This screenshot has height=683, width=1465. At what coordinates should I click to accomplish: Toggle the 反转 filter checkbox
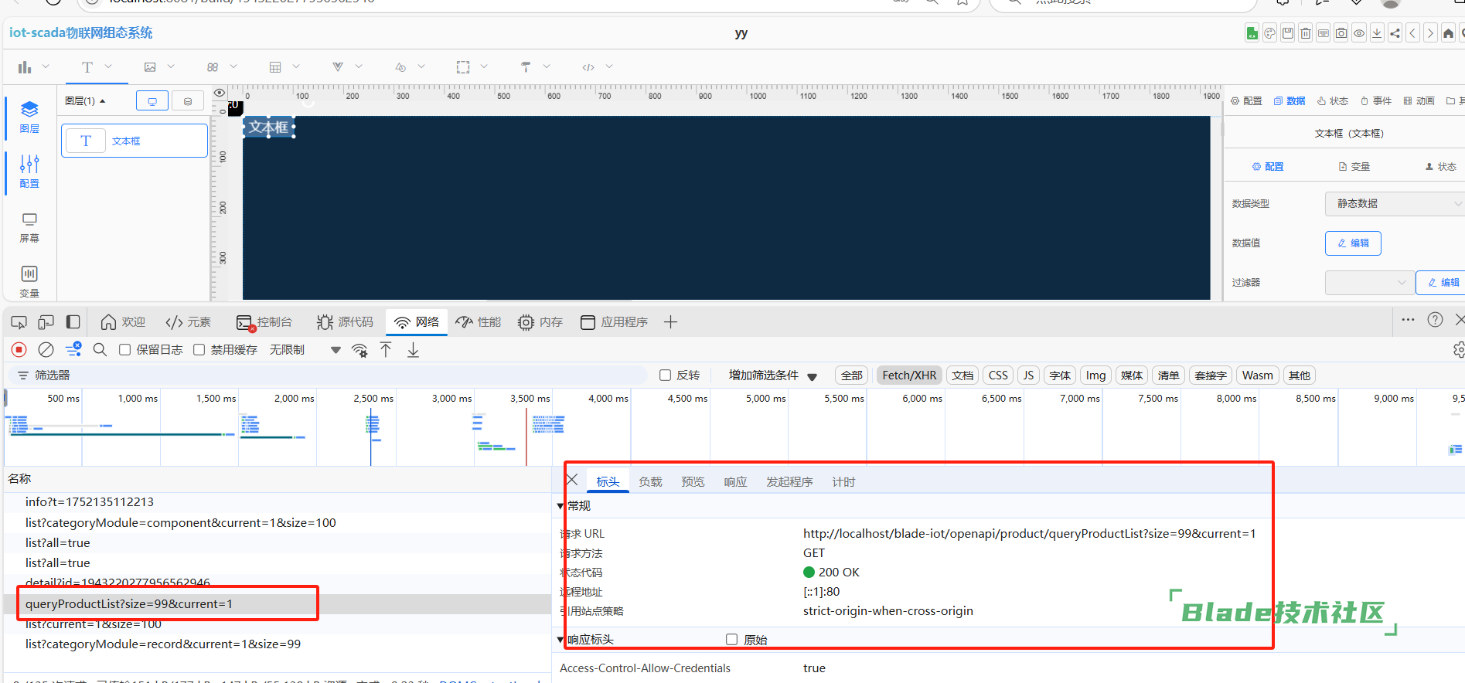click(x=665, y=375)
